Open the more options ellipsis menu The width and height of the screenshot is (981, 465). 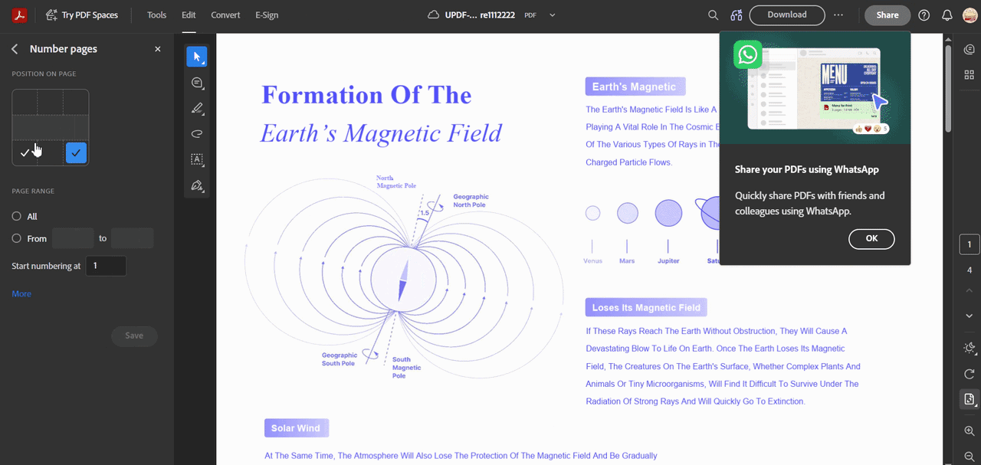pos(838,15)
